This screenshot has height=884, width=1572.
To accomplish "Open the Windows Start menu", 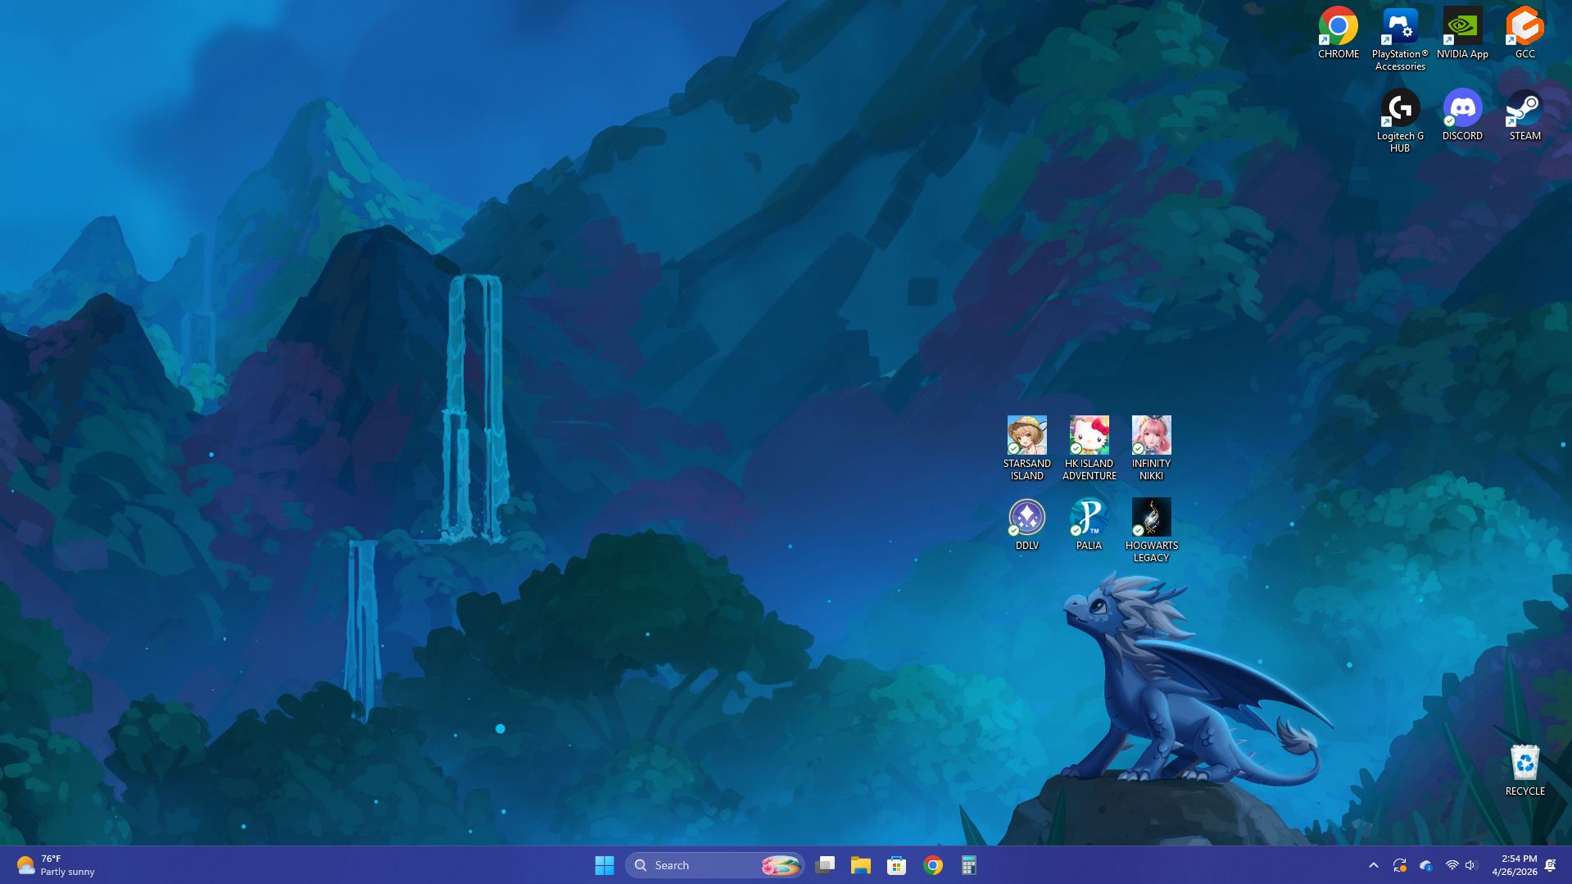I will (x=605, y=865).
